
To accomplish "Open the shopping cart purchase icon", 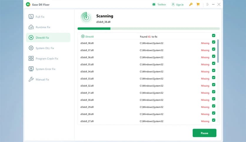I will coord(198,4).
